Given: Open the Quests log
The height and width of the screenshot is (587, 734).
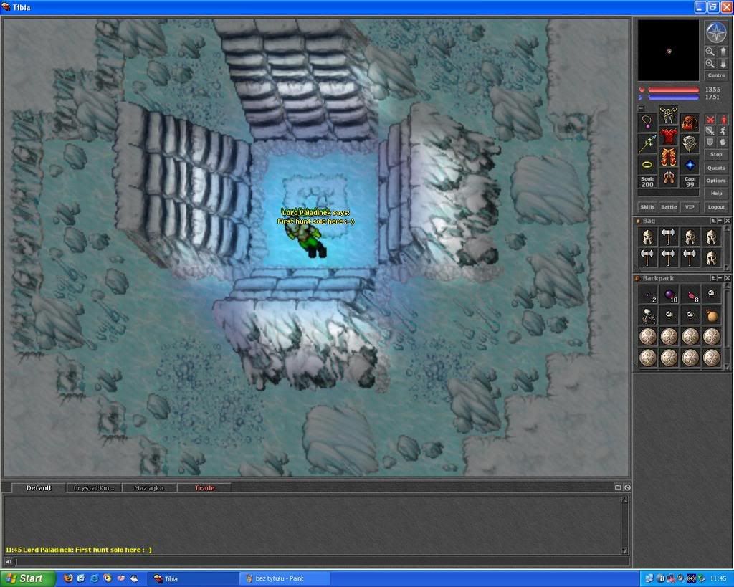Looking at the screenshot, I should 716,168.
